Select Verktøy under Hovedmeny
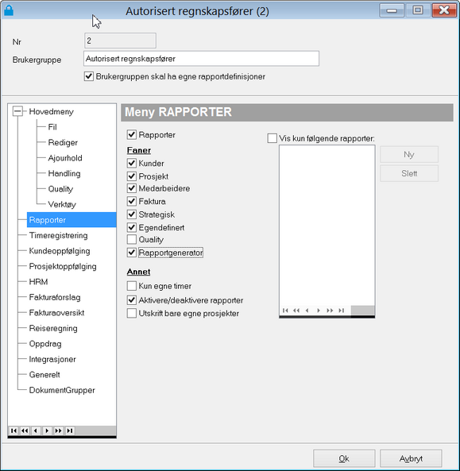 62,204
